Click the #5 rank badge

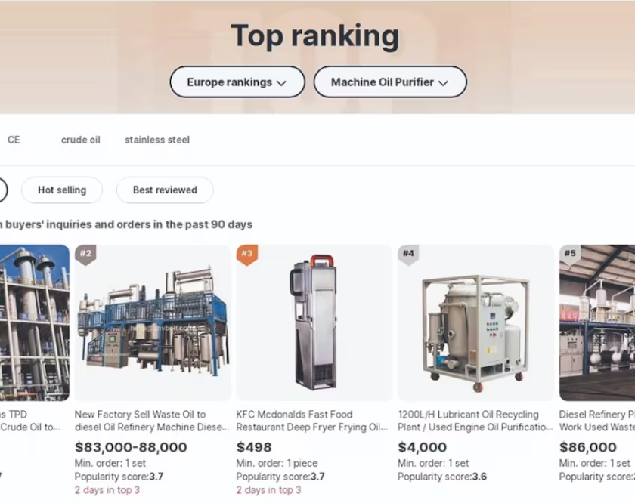570,255
